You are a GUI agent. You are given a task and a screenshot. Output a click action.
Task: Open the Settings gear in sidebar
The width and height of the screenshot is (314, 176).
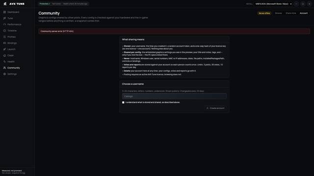[4, 74]
